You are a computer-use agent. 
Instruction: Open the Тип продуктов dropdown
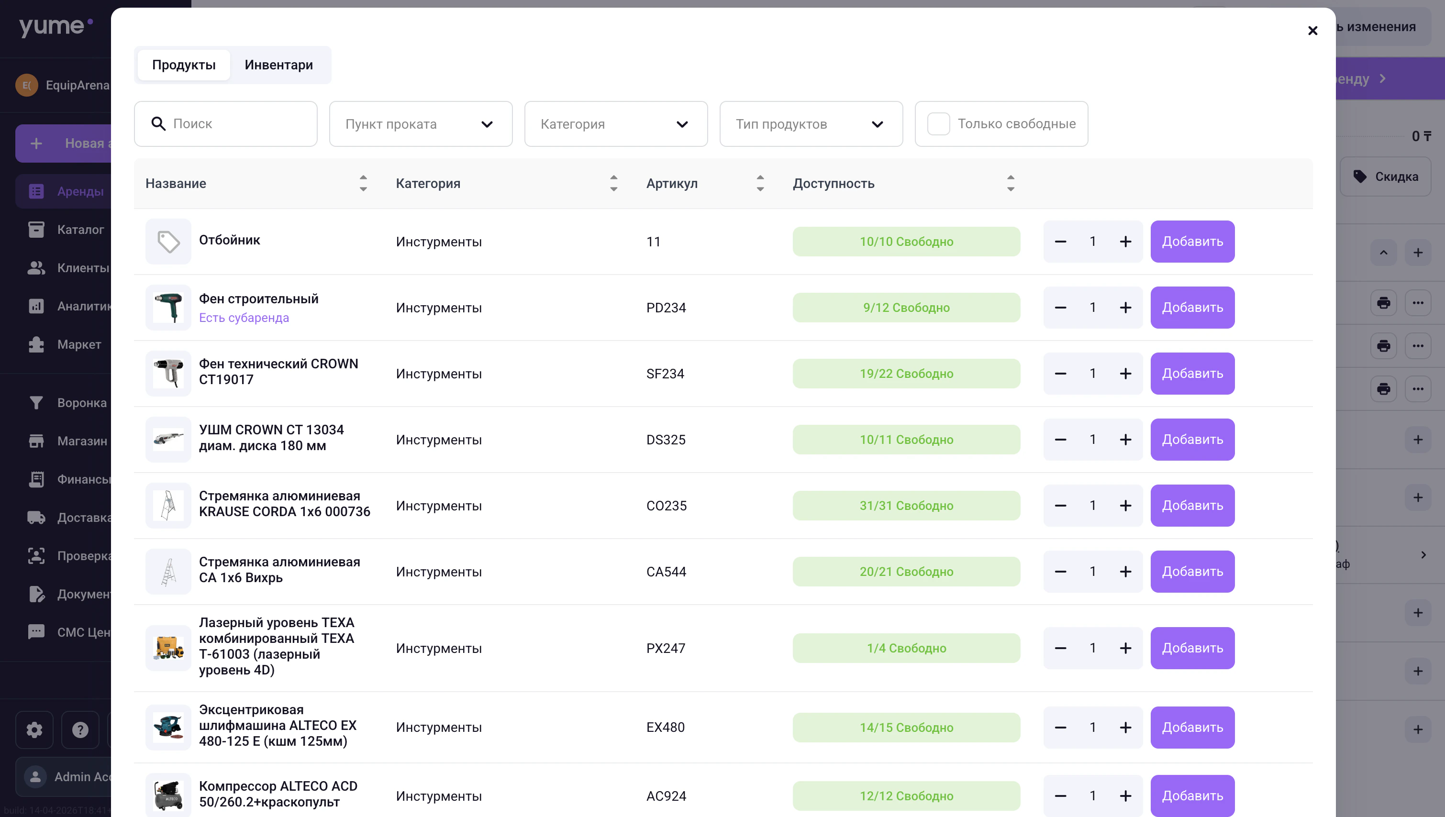811,124
